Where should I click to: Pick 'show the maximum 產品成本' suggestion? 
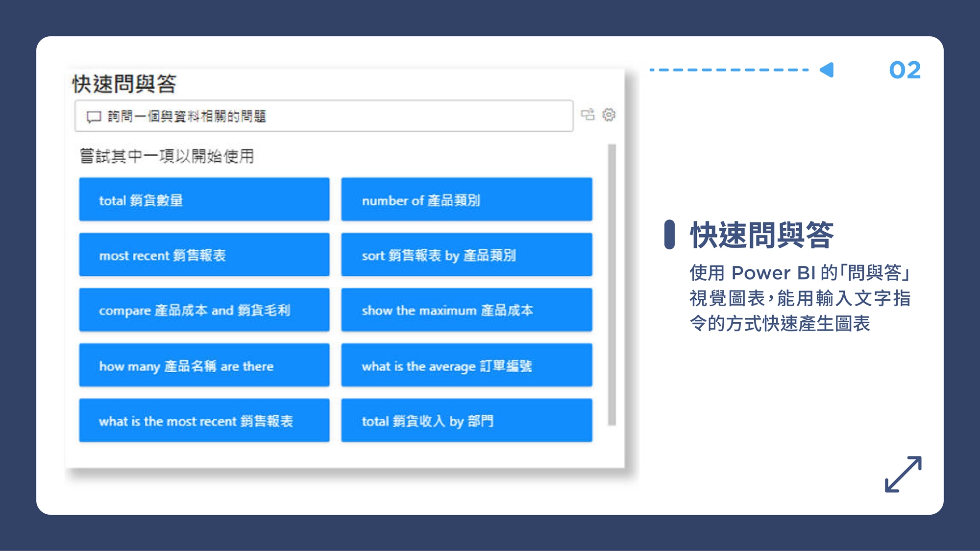tap(466, 310)
